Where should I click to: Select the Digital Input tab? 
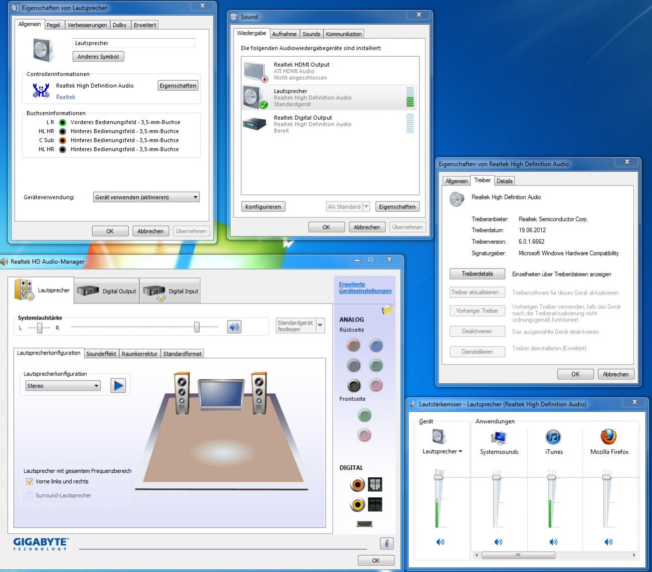coord(170,291)
